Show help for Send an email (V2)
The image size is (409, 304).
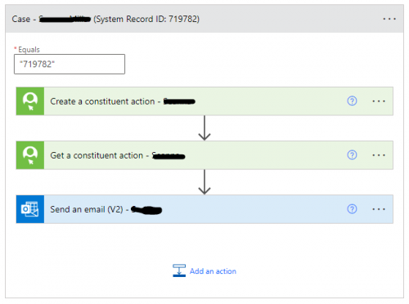[352, 208]
